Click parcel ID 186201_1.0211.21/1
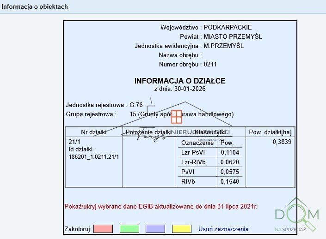 pyautogui.click(x=94, y=156)
